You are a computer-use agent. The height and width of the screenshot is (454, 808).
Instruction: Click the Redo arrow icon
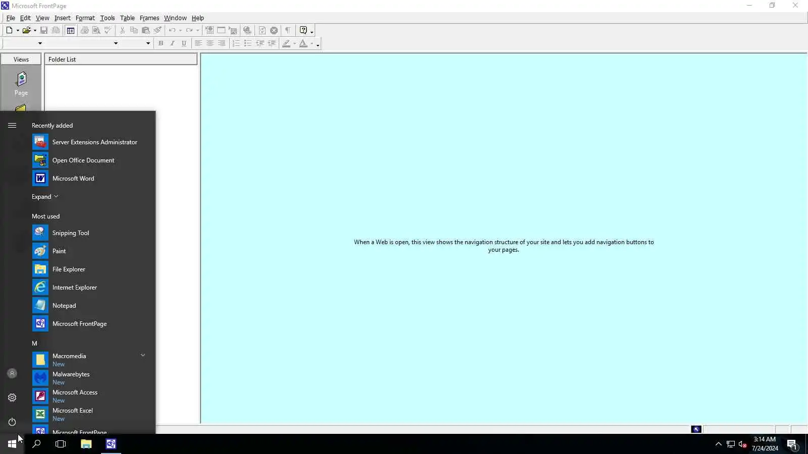click(189, 30)
